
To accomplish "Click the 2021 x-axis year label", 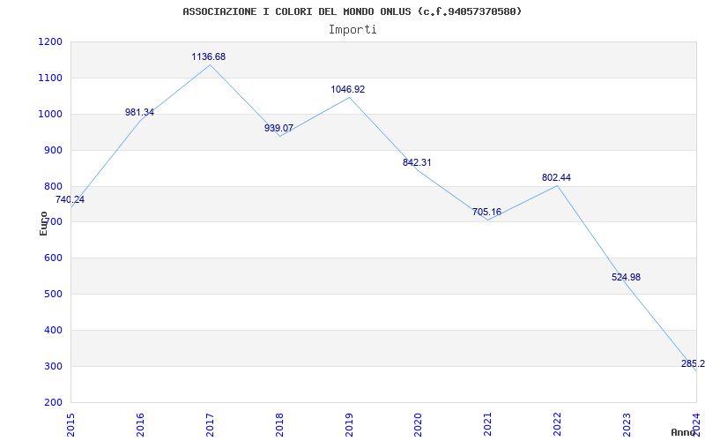I will pos(488,424).
